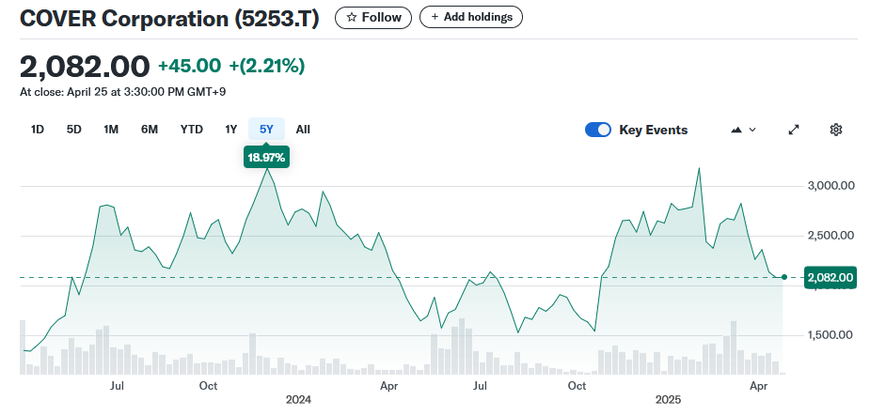Screen dimensions: 870x416
Task: Show the All time range
Action: tap(303, 130)
